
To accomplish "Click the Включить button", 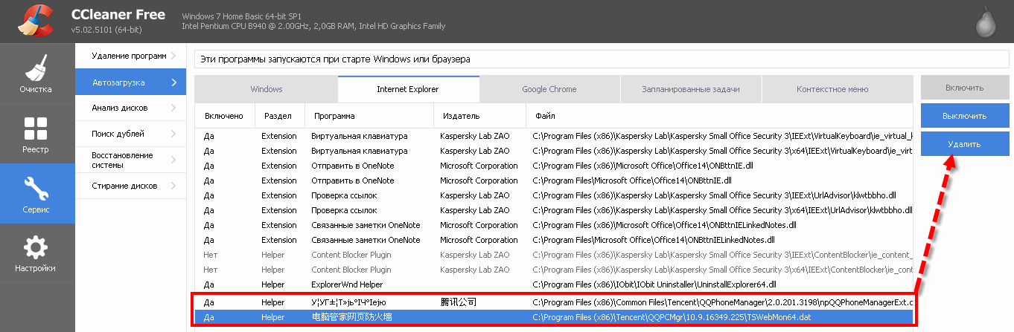I will point(965,88).
